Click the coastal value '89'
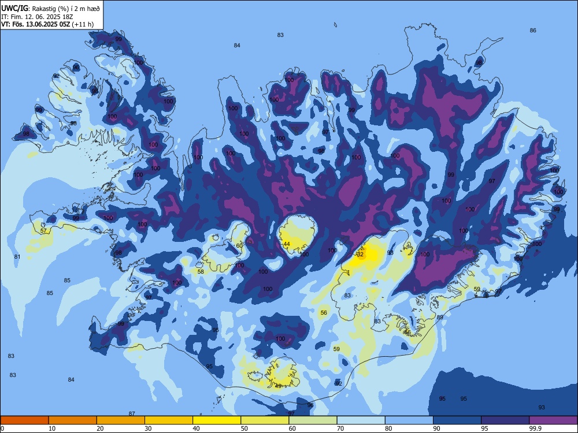The width and height of the screenshot is (578, 433). point(440,318)
